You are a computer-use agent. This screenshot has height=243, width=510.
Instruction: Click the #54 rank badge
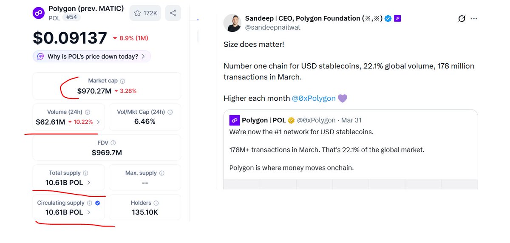[72, 18]
